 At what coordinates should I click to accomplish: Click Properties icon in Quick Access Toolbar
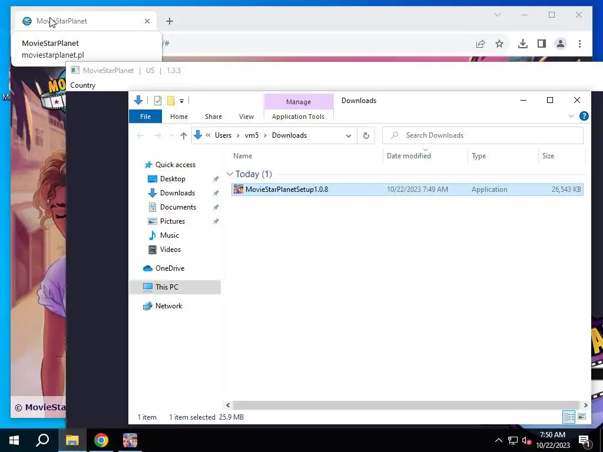[158, 101]
